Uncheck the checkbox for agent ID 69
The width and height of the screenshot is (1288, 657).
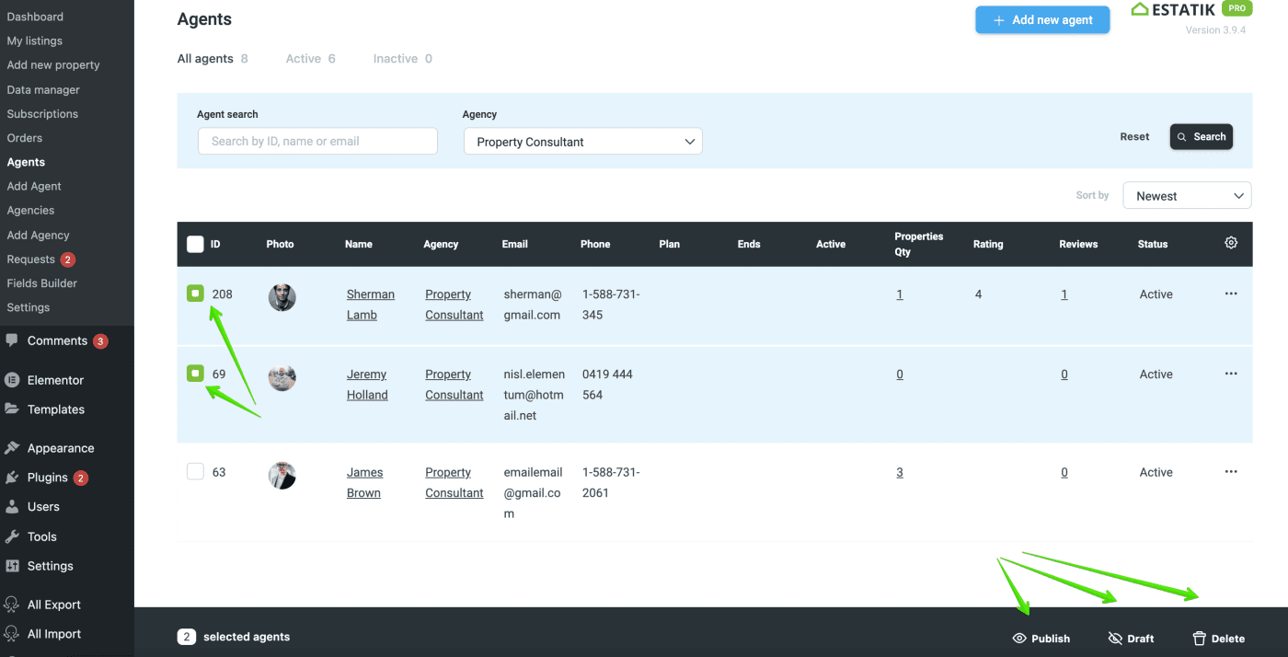pos(195,374)
